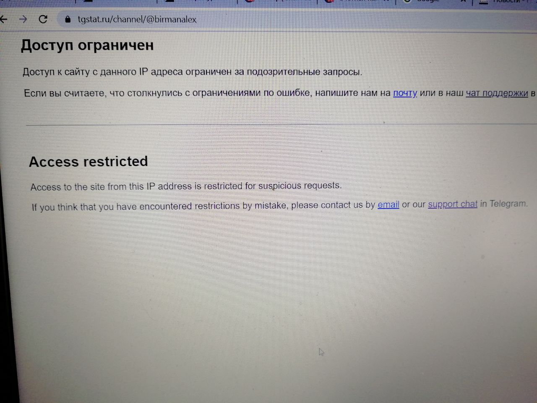
Task: Click the text 'If you think that you have encountered'
Action: (112, 207)
